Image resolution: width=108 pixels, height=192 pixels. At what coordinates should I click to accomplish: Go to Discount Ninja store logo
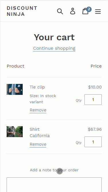(22, 11)
